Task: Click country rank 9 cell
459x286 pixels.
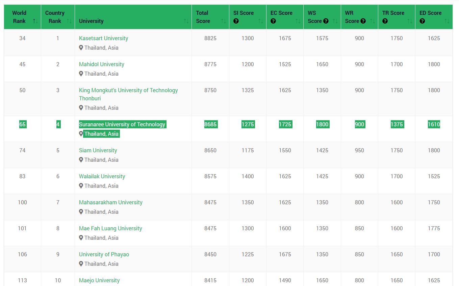Action: pos(58,254)
